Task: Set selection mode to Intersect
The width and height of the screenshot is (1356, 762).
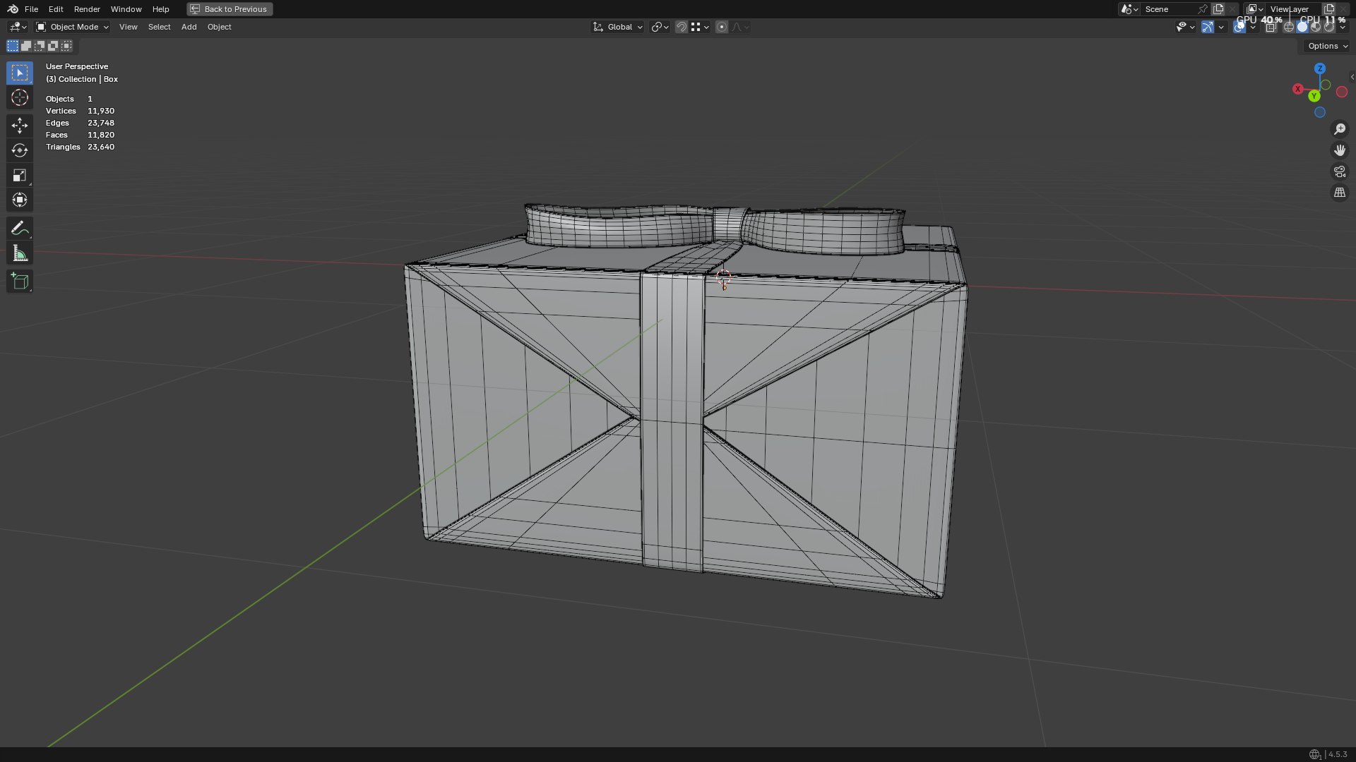Action: point(66,46)
